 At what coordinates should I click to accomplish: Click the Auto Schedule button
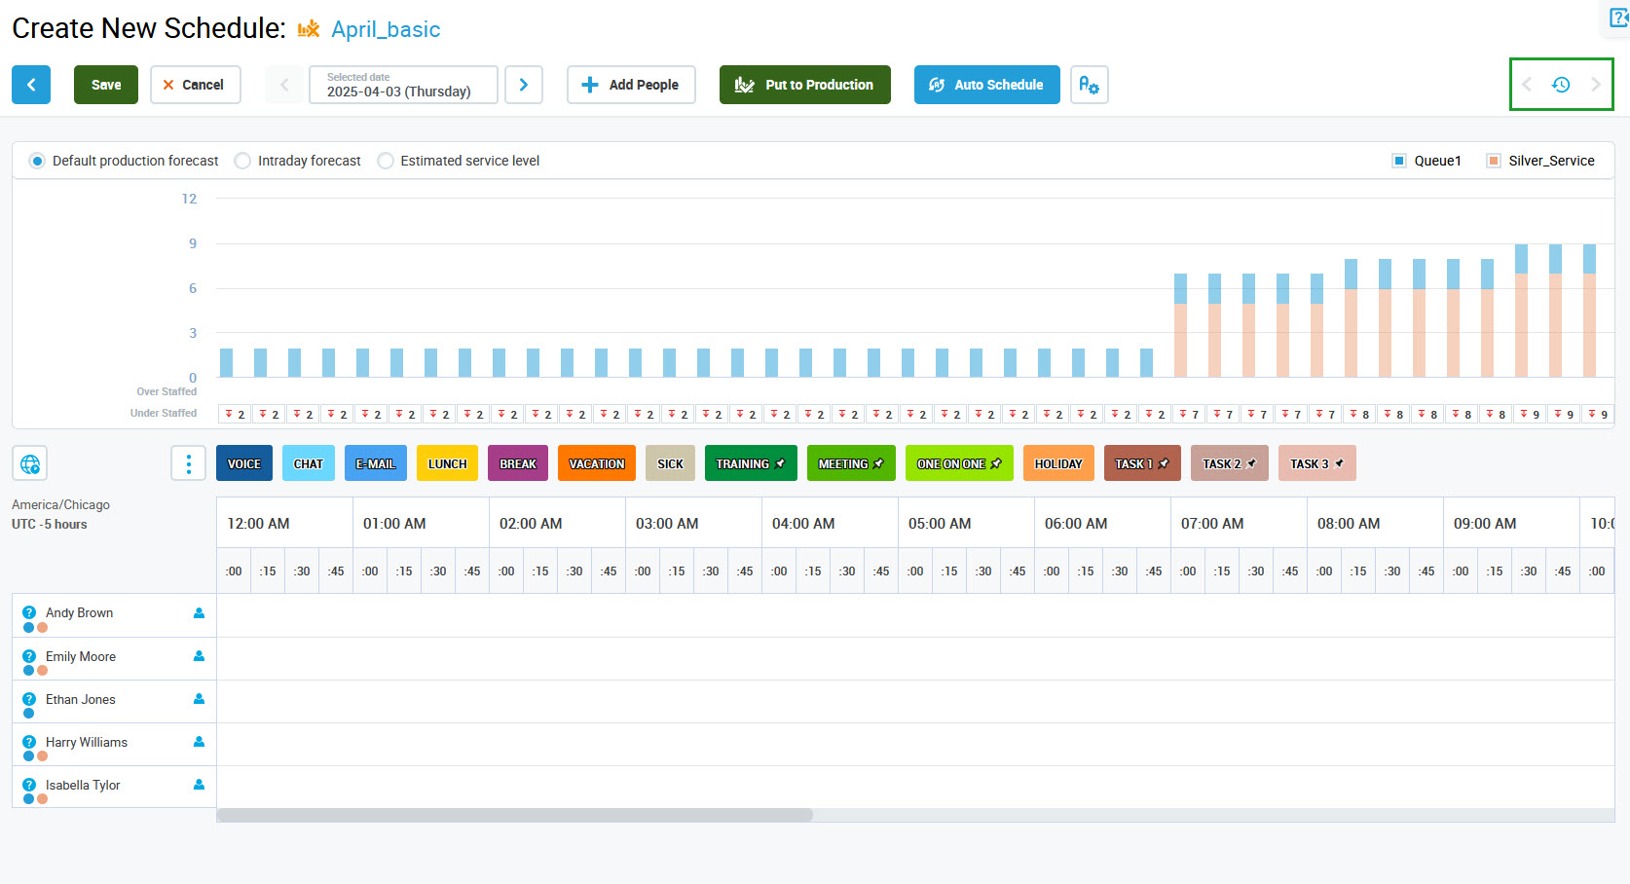[986, 85]
